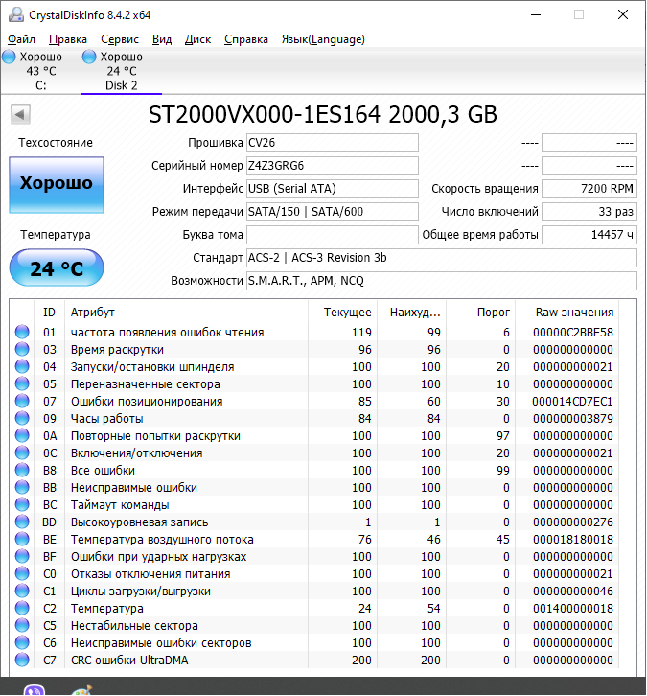Open the Сервис menu
The width and height of the screenshot is (647, 696).
119,39
